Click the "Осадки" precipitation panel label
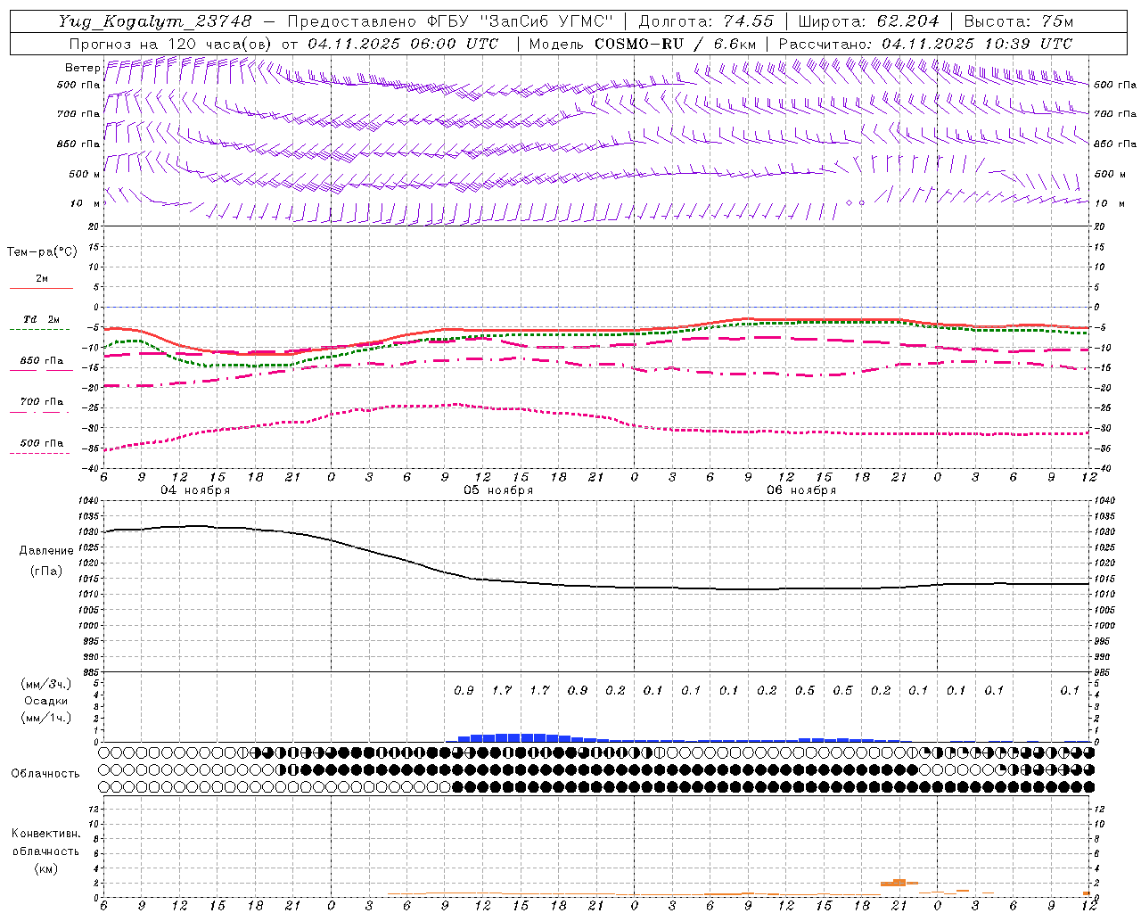 46,701
